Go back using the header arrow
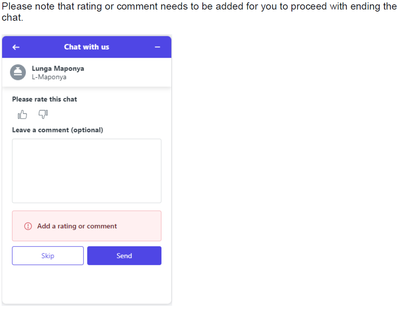 click(x=16, y=47)
